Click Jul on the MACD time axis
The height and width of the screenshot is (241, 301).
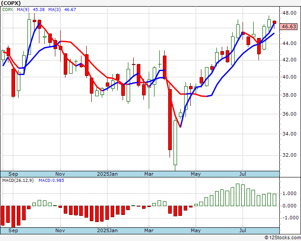(x=243, y=230)
